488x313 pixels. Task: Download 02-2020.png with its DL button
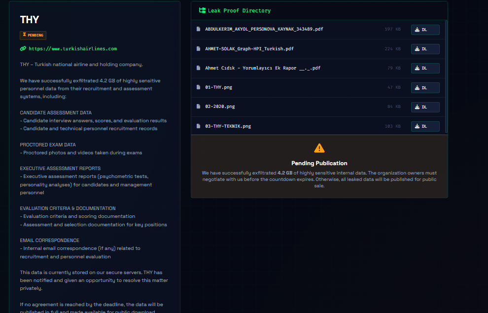point(425,107)
